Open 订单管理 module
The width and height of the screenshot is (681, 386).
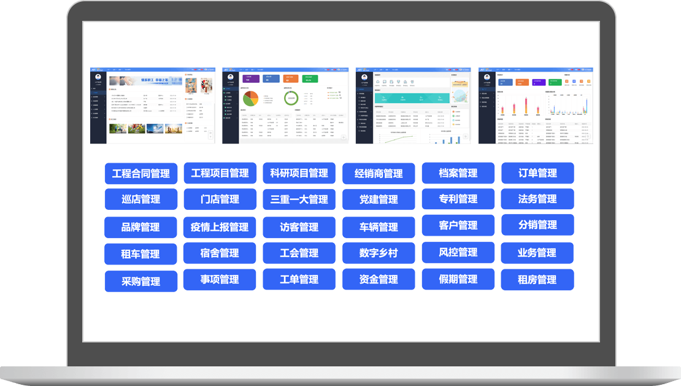tap(537, 174)
